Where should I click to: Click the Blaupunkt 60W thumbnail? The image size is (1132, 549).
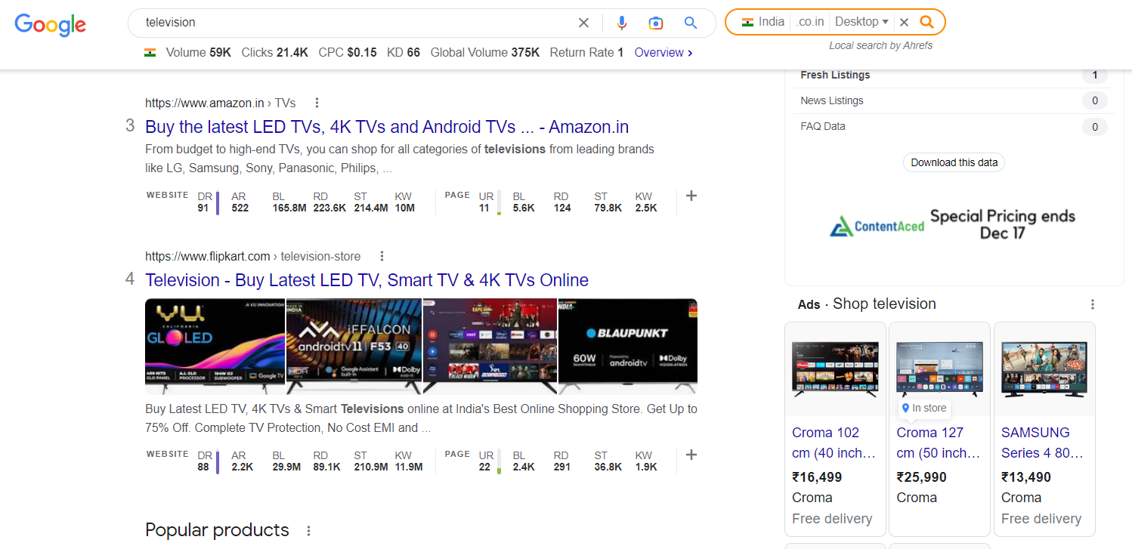(628, 347)
